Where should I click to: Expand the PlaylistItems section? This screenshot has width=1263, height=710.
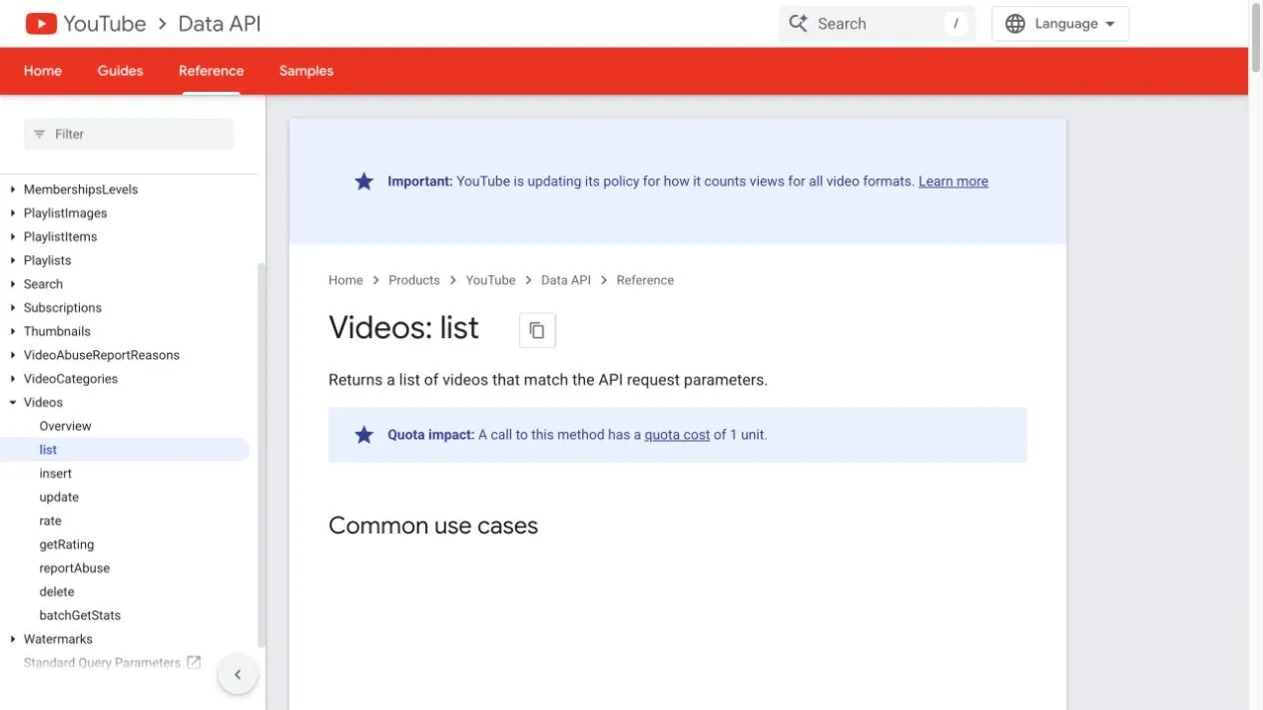13,236
